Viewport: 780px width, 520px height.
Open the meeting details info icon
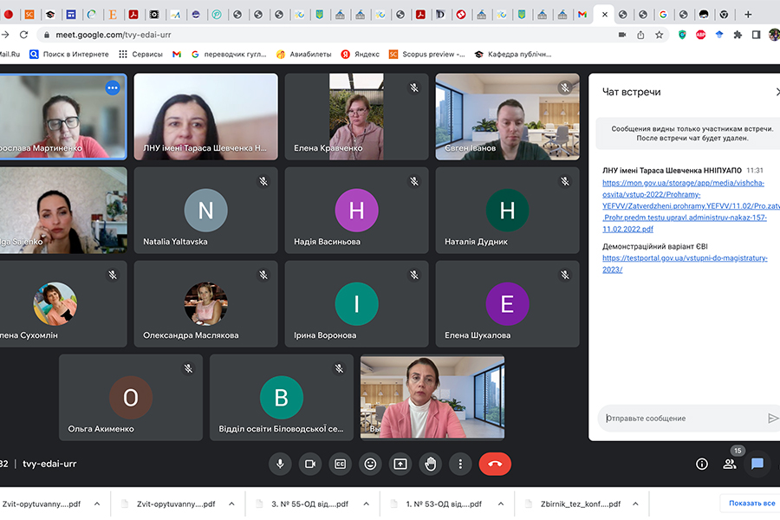(702, 464)
